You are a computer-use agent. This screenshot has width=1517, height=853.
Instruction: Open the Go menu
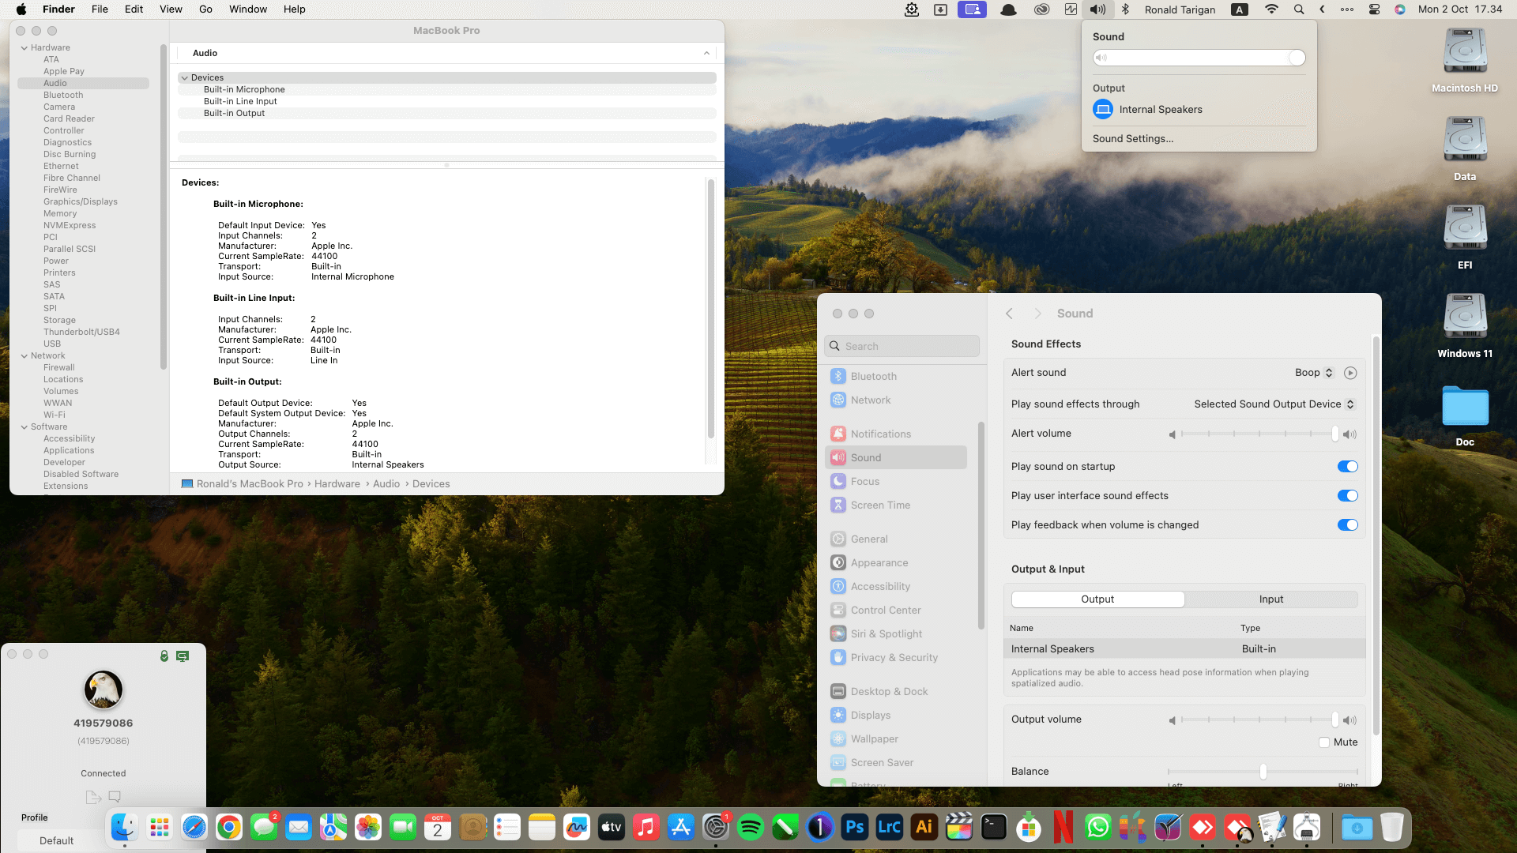click(x=205, y=9)
